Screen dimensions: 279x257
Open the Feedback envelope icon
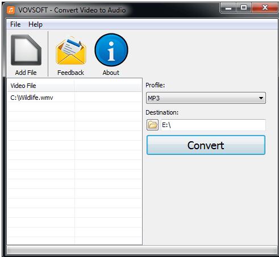coord(71,50)
